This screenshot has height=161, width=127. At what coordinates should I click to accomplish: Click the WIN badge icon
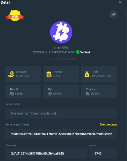coord(15,16)
